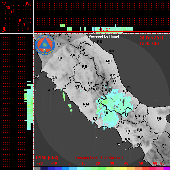This screenshot has height=170, width=170.
Task: Click the '0' dBZ scale value
Action: coord(69,163)
